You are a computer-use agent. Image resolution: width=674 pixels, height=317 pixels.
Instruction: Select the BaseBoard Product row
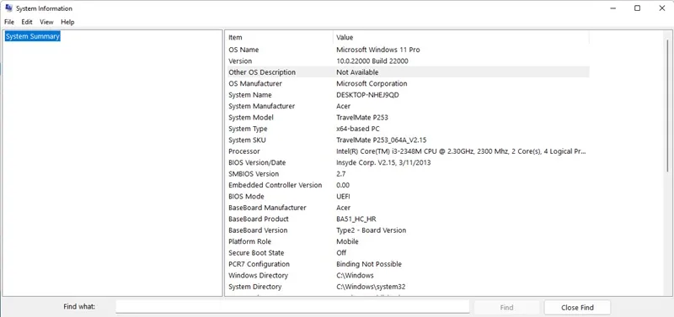pyautogui.click(x=408, y=219)
